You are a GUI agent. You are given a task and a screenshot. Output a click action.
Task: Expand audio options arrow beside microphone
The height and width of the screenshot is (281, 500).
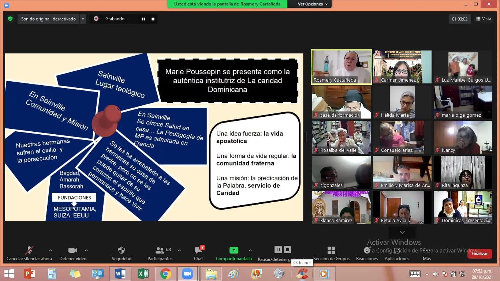click(50, 250)
